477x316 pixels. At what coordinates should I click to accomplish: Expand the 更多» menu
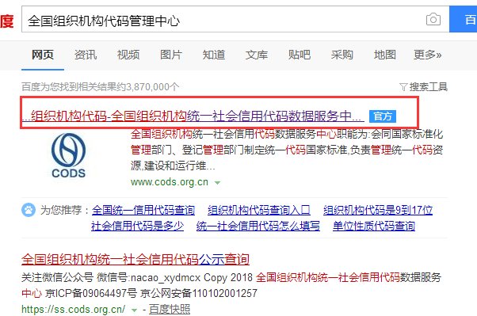point(427,55)
